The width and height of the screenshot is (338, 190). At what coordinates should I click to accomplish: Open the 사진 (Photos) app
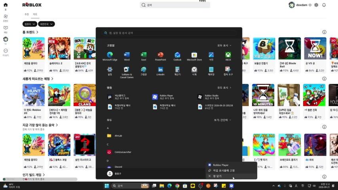coord(211,56)
